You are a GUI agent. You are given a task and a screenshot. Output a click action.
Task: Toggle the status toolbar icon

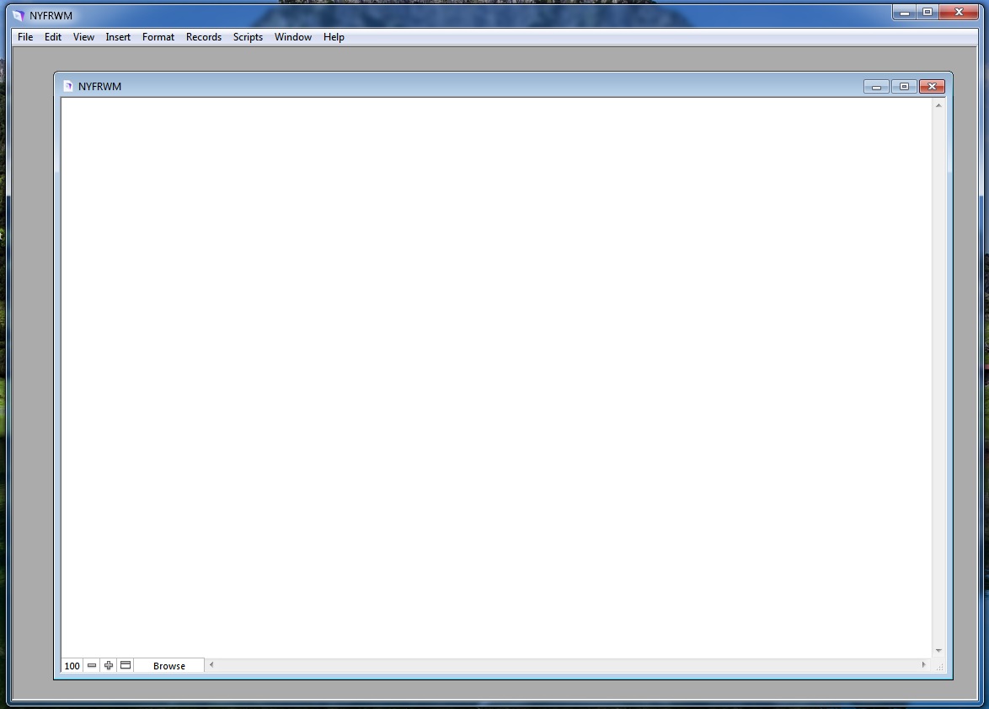[x=126, y=665]
